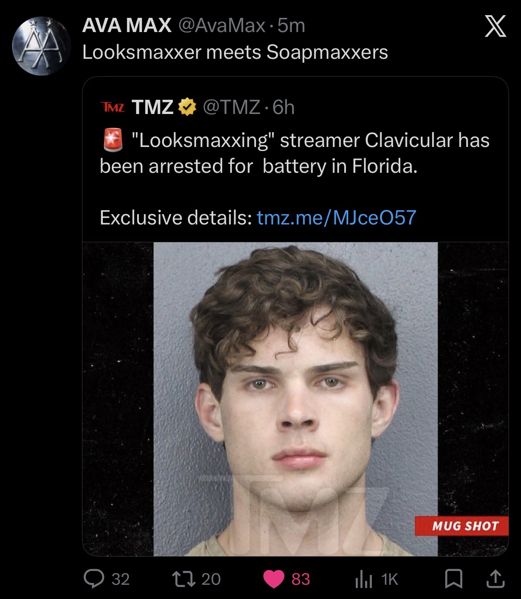The image size is (521, 599).
Task: View analytics via the bar chart icon
Action: tap(364, 579)
